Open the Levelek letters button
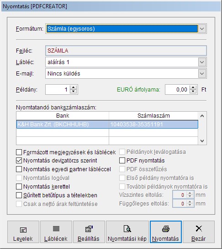The width and height of the screenshot is (222, 249). coord(23,232)
